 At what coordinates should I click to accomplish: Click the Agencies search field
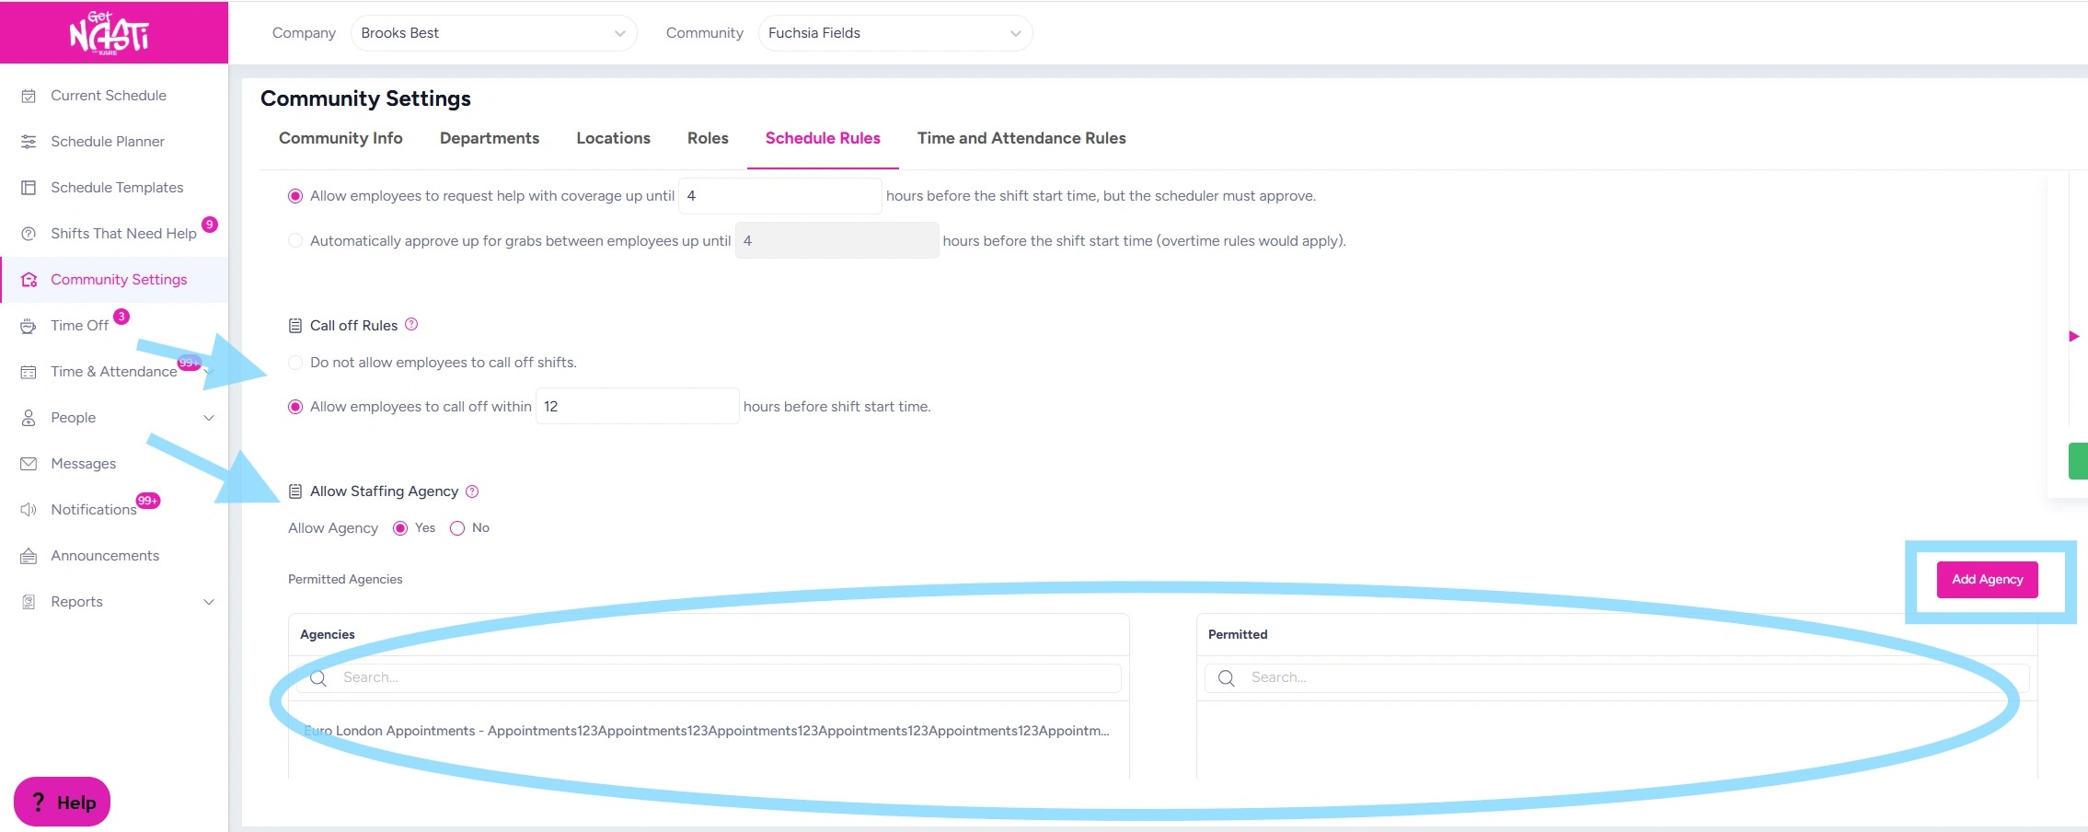727,677
